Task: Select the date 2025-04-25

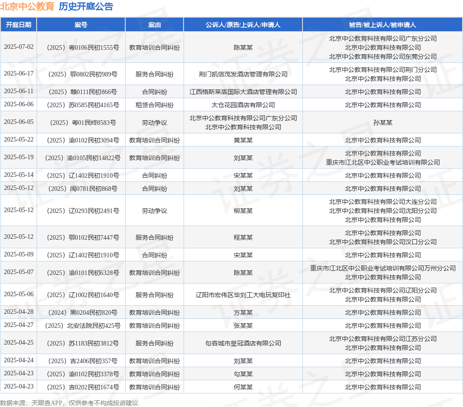Action: pos(19,343)
